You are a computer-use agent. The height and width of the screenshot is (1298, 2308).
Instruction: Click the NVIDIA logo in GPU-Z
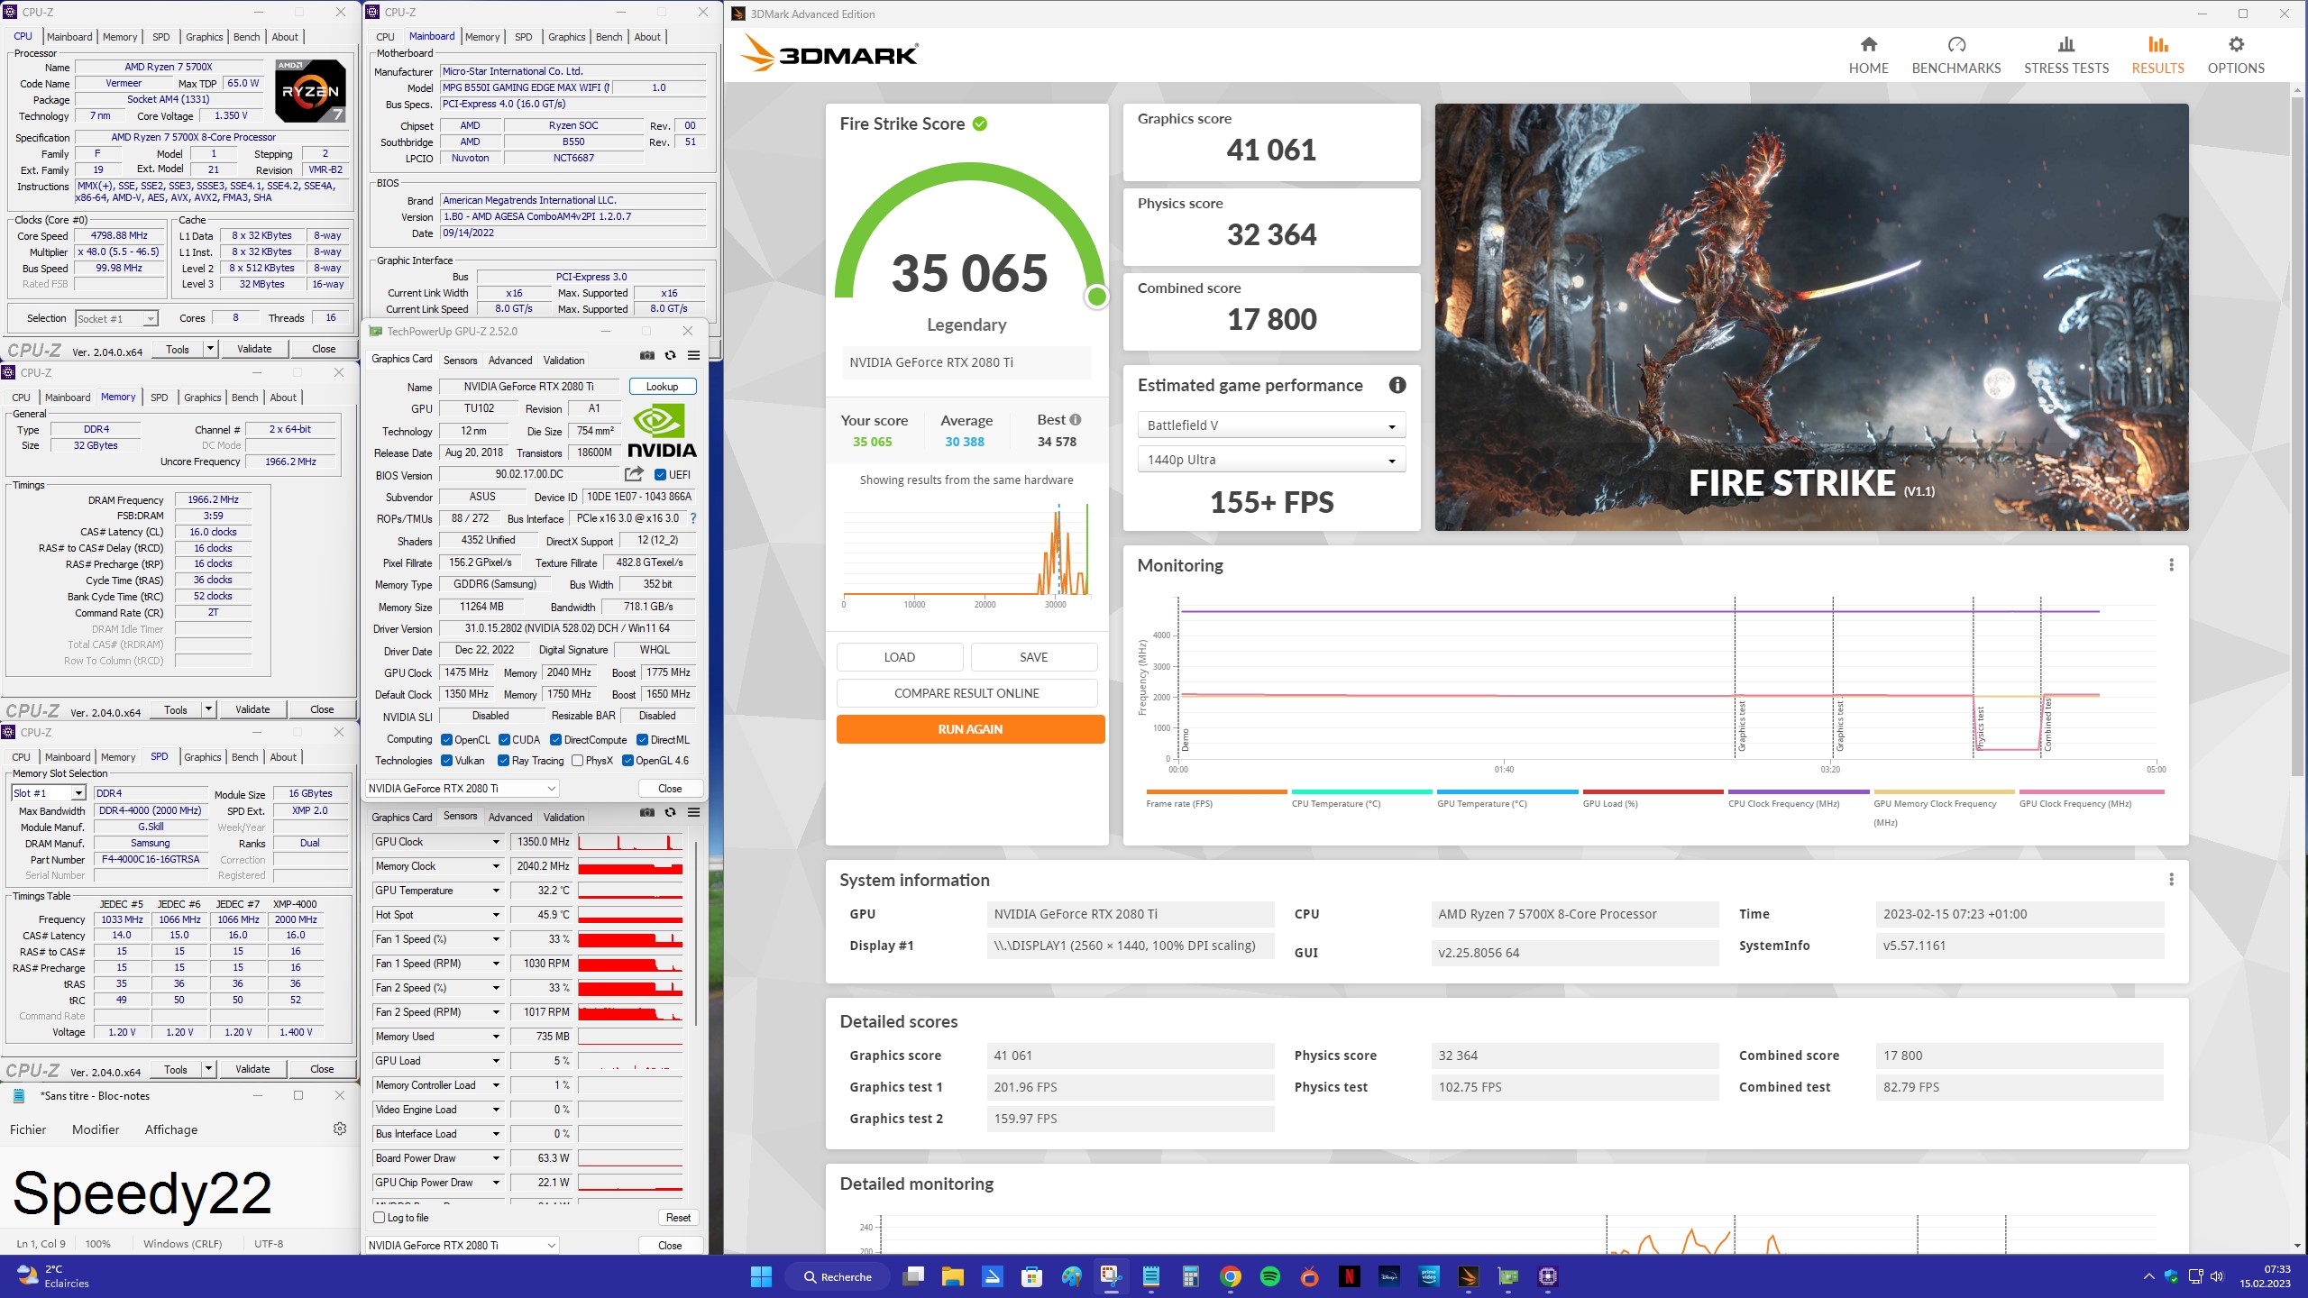[x=662, y=430]
